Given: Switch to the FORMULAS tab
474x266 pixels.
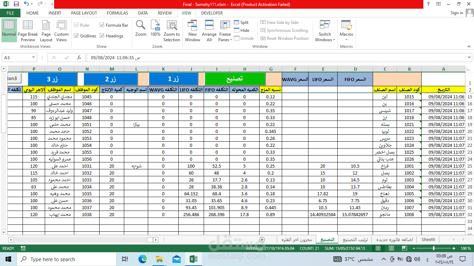Looking at the screenshot, I should (117, 13).
